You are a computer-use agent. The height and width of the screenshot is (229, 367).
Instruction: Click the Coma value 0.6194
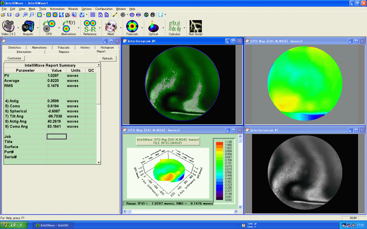click(53, 106)
